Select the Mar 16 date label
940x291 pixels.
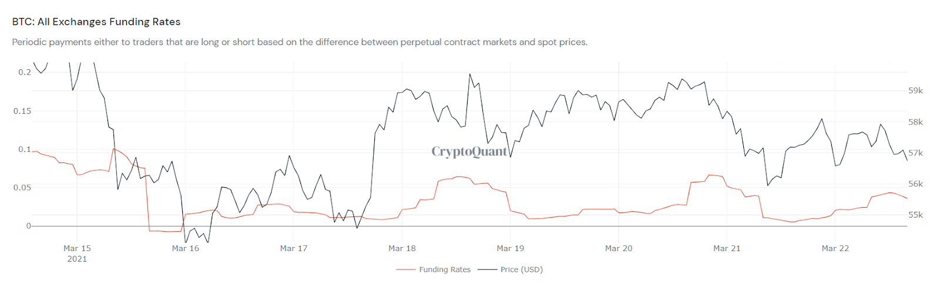pos(185,249)
